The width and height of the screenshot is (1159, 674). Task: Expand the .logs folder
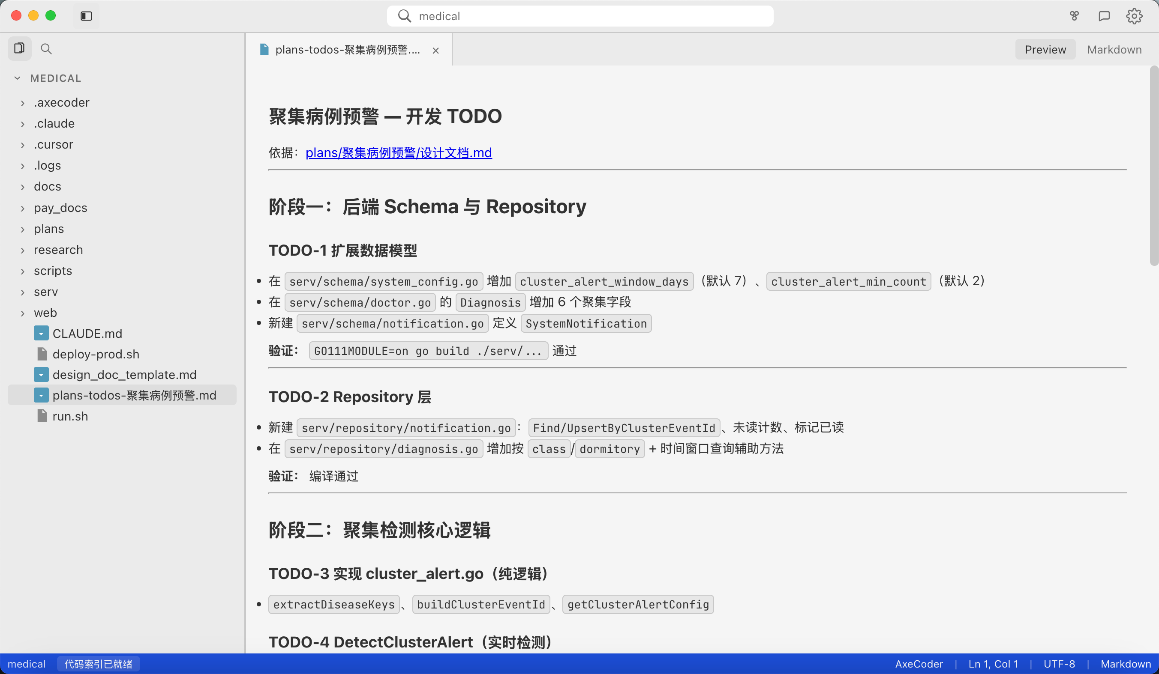pyautogui.click(x=22, y=166)
